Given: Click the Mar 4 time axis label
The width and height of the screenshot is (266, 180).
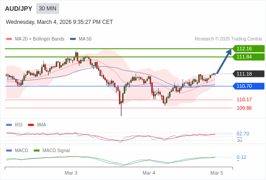Looking at the screenshot, I should pos(149,173).
